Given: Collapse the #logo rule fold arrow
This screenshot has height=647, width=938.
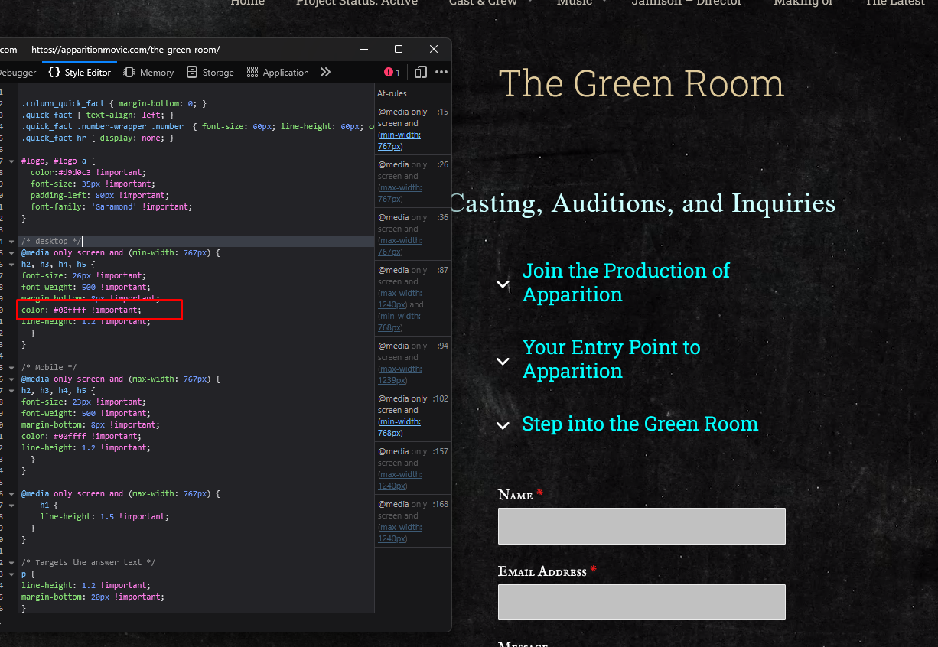Looking at the screenshot, I should (11, 161).
